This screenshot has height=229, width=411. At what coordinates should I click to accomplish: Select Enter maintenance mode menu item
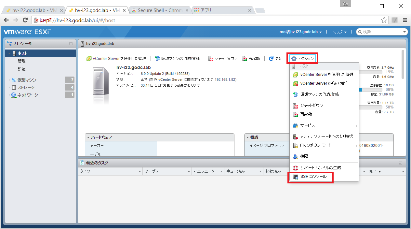tap(324, 136)
